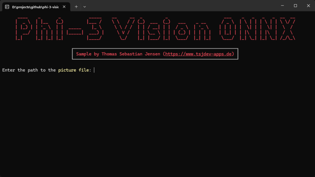Screen dimensions: 315x177
Task: Maximize the terminal window
Action: [x=295, y=6]
